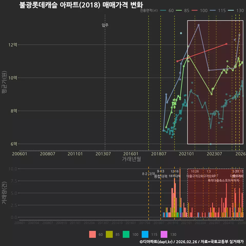Click 201601 on the price chart x-axis
The width and height of the screenshot is (246, 246).
tap(131, 154)
